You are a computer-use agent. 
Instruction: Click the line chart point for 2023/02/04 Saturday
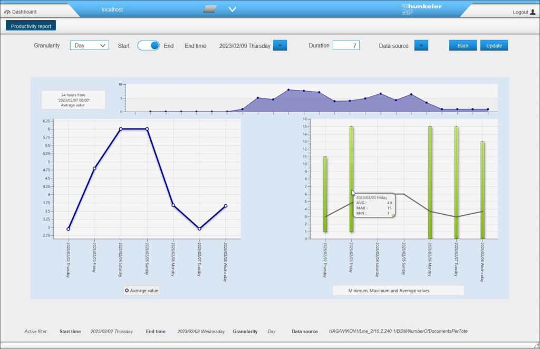point(121,129)
